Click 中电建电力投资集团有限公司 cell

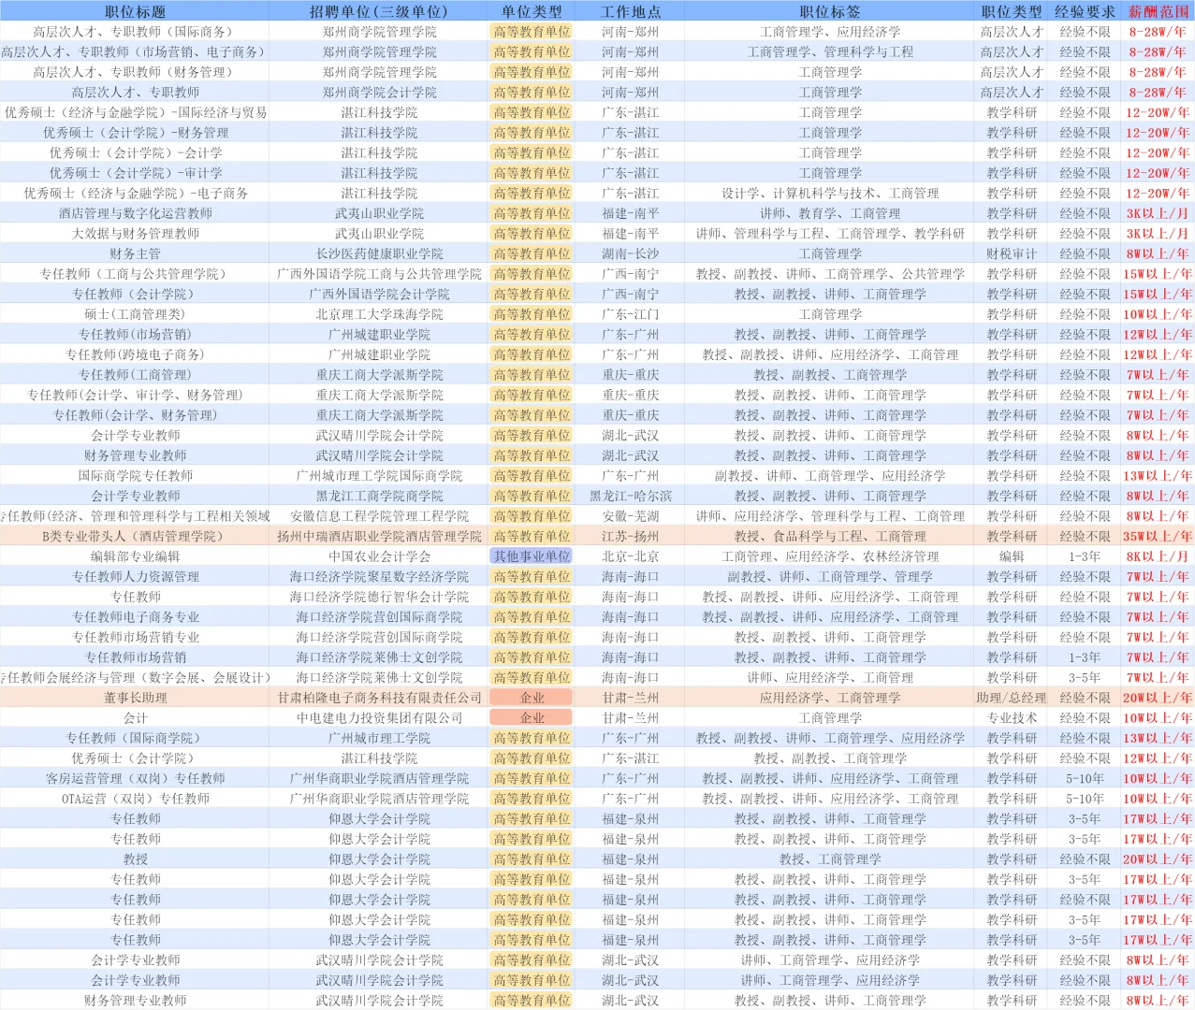point(379,718)
